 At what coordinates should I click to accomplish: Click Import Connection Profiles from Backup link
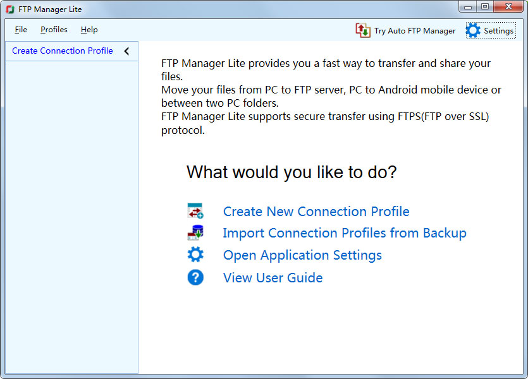345,233
